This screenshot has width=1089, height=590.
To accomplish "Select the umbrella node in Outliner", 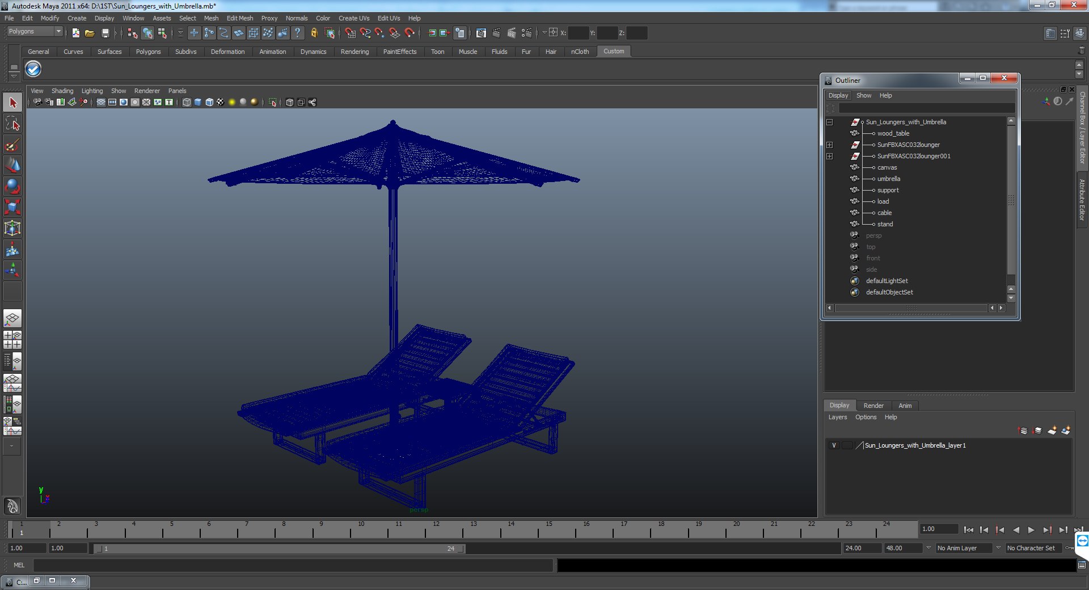I will [889, 179].
